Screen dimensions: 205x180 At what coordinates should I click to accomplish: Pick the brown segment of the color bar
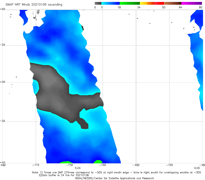pos(173,3)
